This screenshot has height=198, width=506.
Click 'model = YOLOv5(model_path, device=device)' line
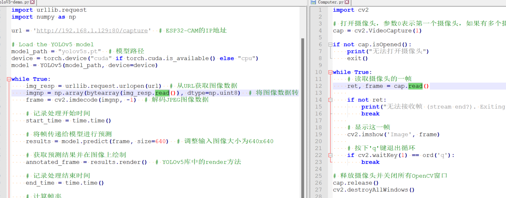click(85, 65)
